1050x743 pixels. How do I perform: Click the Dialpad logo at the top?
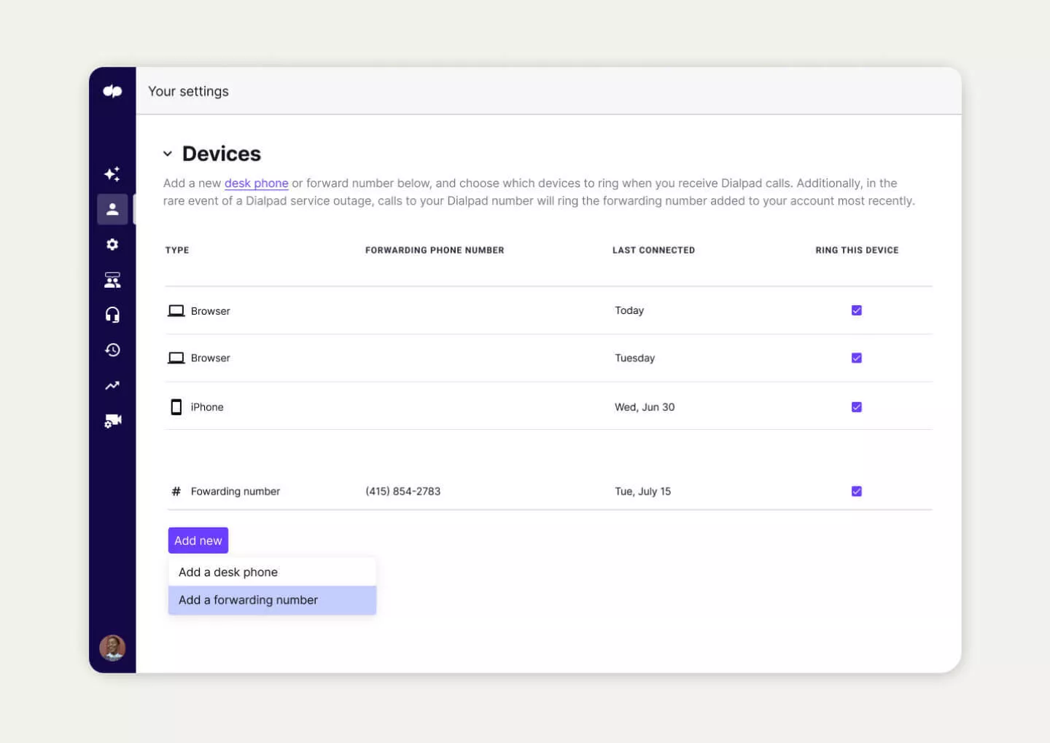[112, 90]
